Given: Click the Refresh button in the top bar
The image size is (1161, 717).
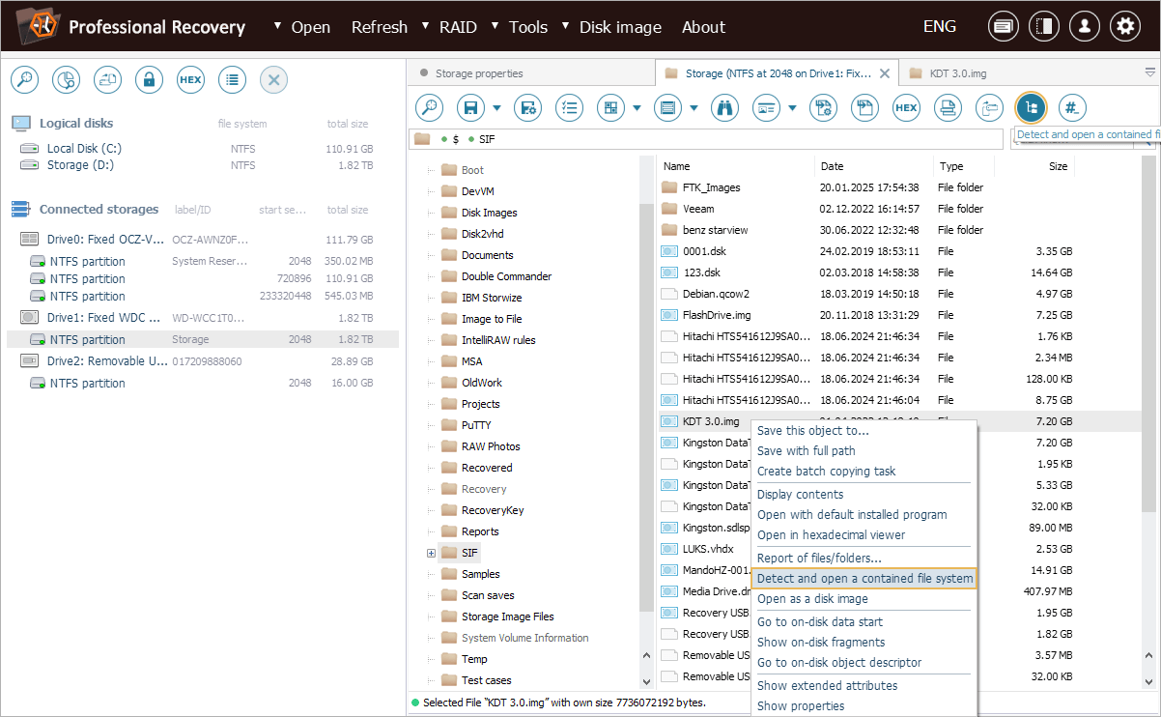Looking at the screenshot, I should point(379,27).
